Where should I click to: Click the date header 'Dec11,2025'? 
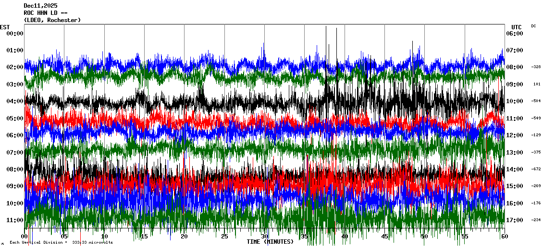[40, 6]
